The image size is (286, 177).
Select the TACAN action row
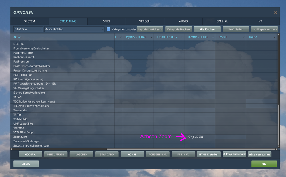(57, 97)
